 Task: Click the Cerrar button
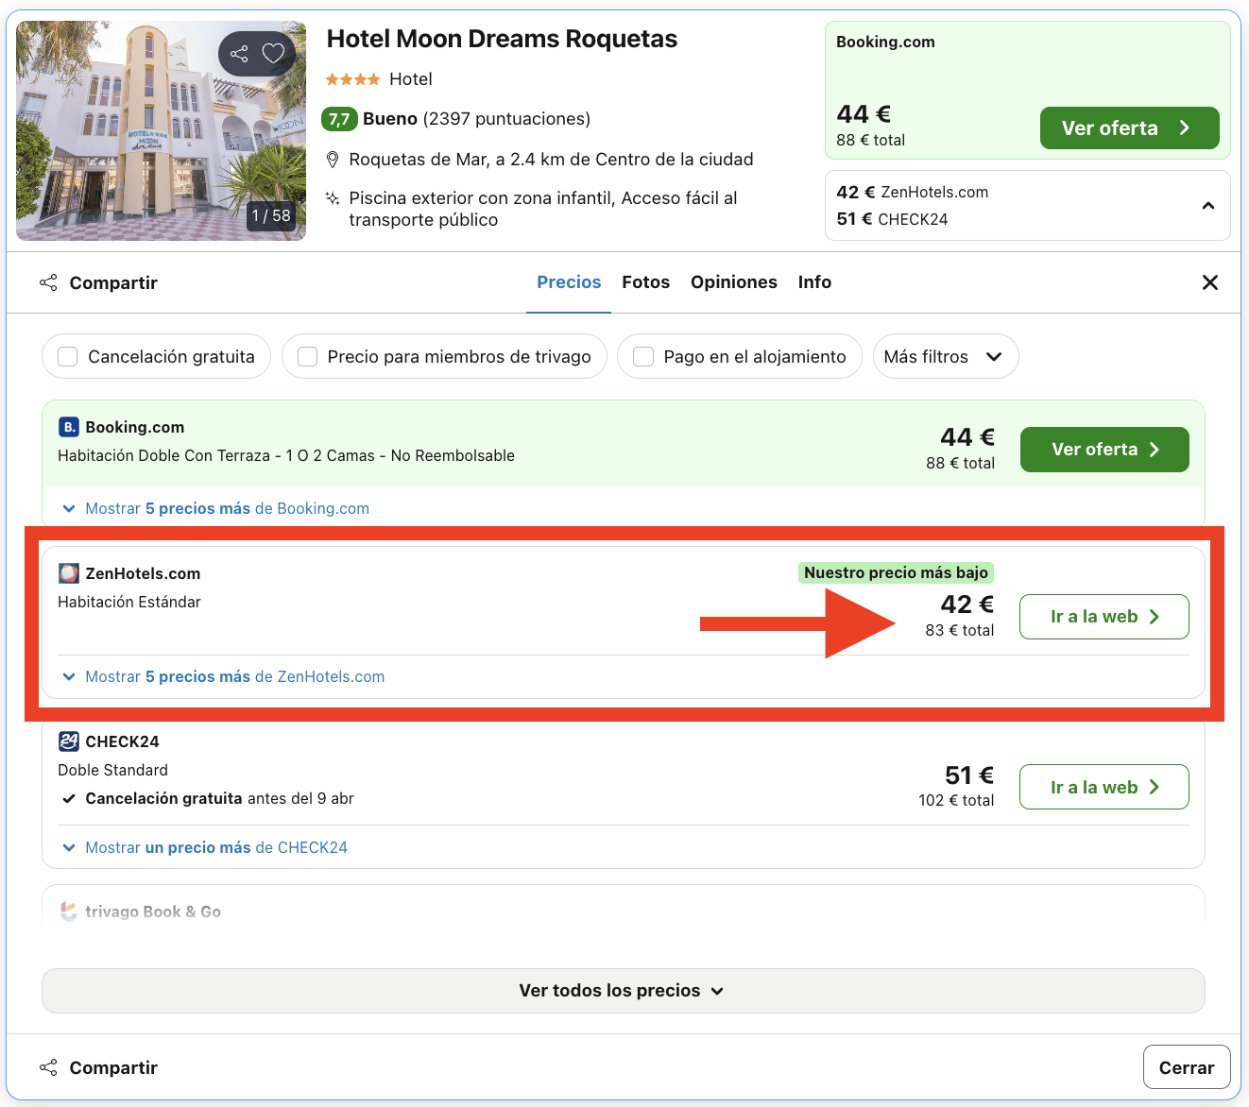(x=1187, y=1067)
